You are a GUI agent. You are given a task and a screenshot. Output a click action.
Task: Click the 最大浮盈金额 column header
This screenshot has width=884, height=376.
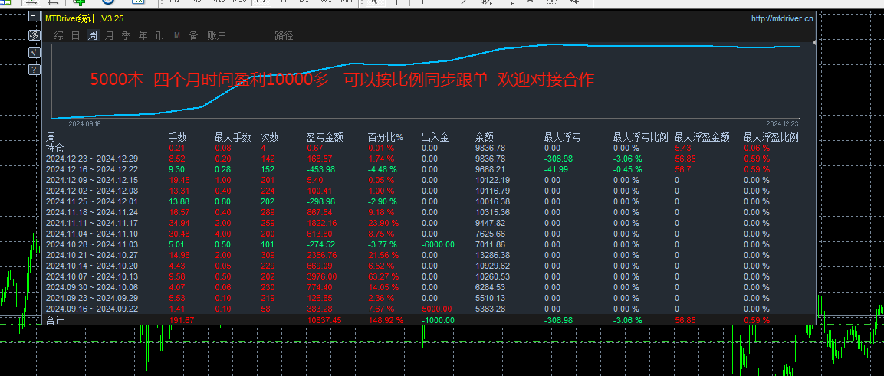[x=702, y=137]
